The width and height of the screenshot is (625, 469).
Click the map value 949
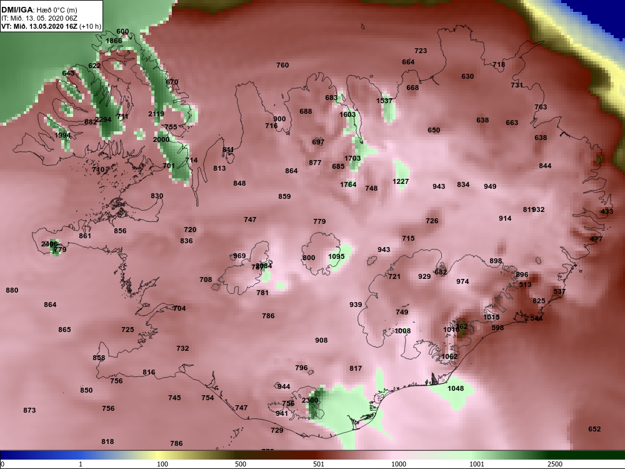[x=490, y=186]
